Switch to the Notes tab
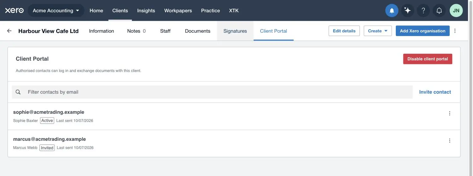 [136, 31]
